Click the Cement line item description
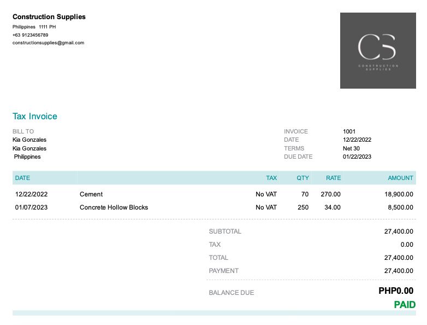 (91, 194)
